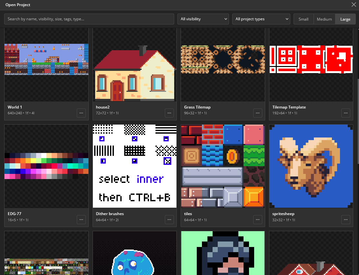Screen dimensions: 359x275
Task: Click the spritesheep project name
Action: pyautogui.click(x=283, y=214)
